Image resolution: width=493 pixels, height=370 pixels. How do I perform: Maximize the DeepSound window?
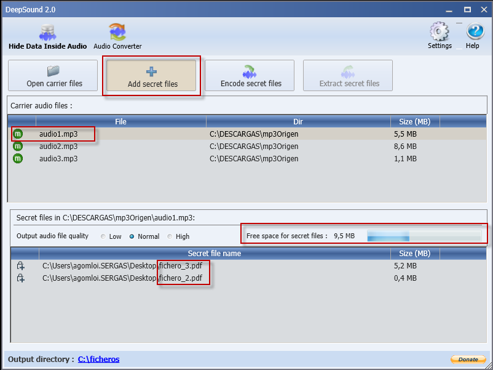point(468,10)
